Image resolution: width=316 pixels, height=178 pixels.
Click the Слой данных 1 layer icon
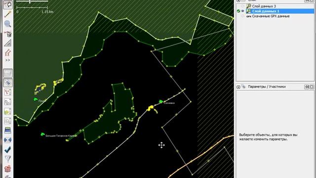pos(249,11)
